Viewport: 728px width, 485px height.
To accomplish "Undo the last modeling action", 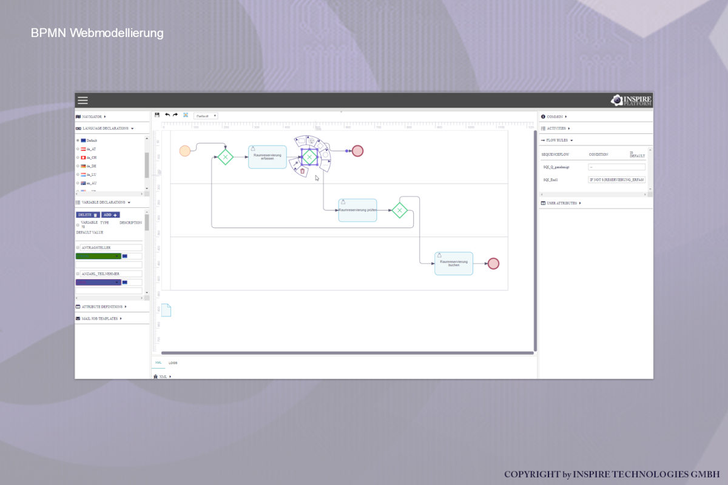I will [x=167, y=115].
